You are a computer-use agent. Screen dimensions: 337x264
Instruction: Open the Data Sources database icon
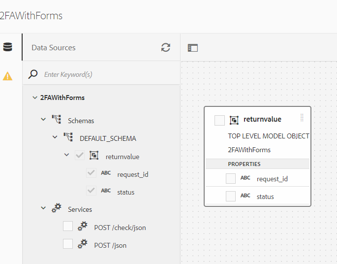7,47
